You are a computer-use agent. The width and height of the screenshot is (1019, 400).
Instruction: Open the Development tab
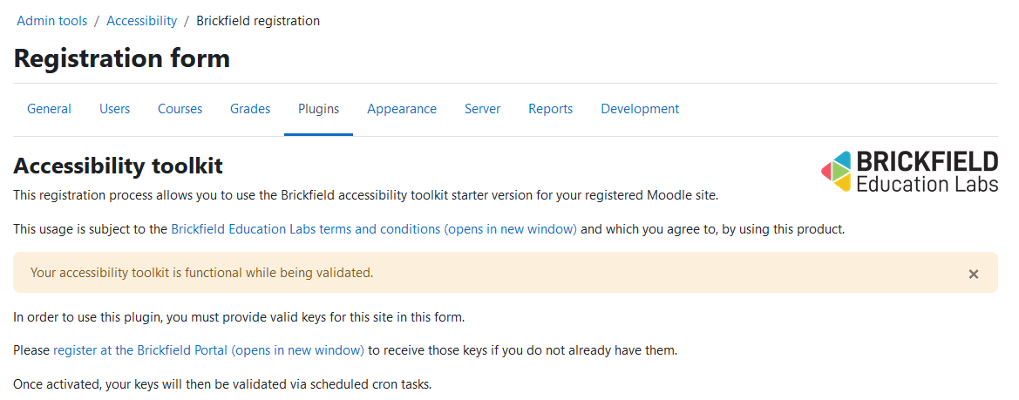(640, 109)
